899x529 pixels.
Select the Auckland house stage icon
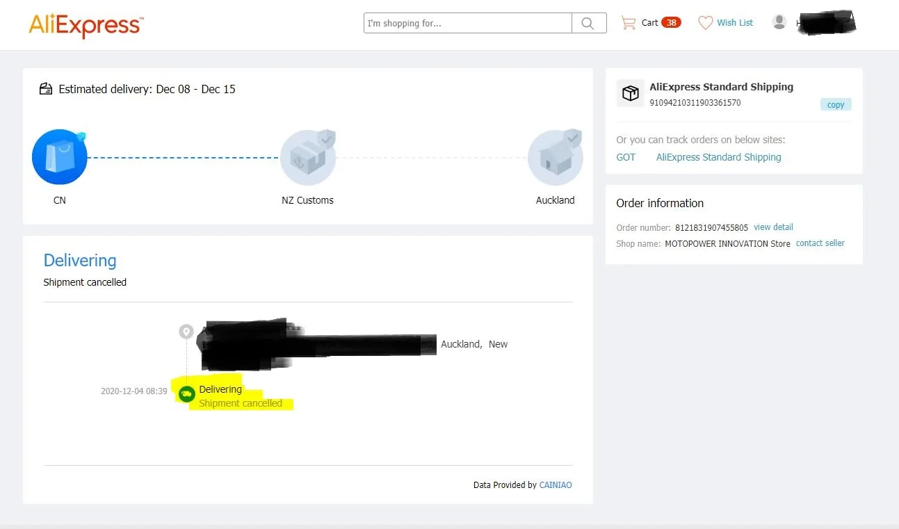coord(556,157)
